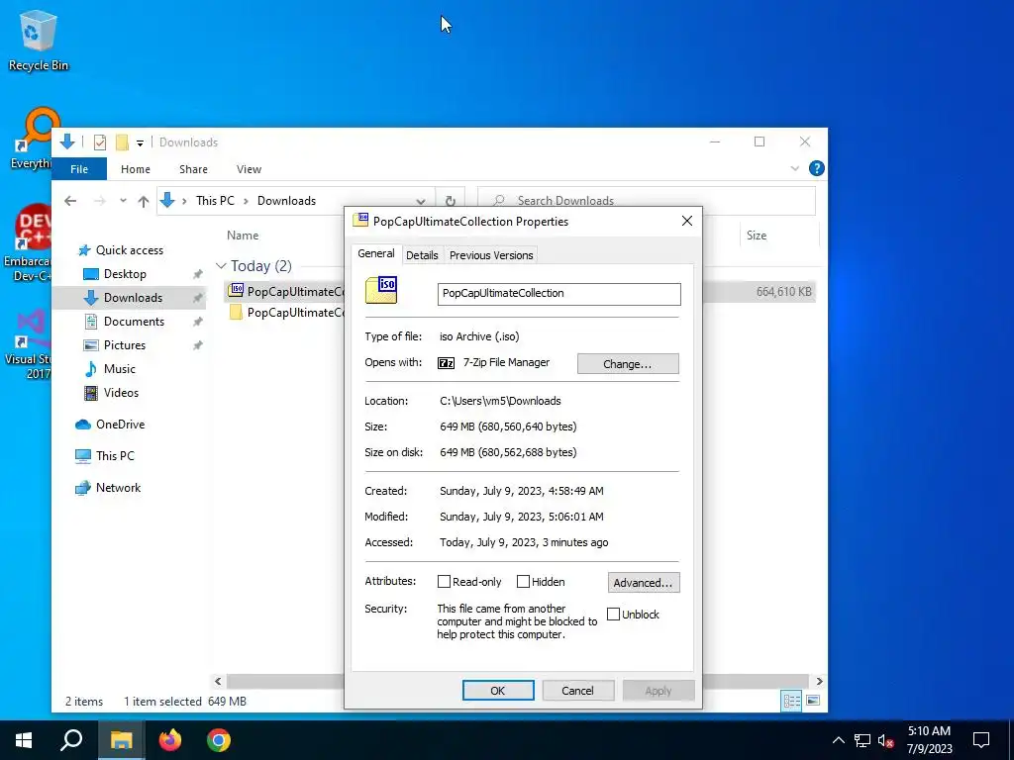Click the Advanced... attributes button
This screenshot has height=760, width=1014.
[x=644, y=582]
